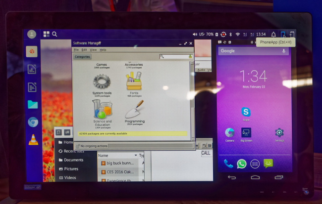This screenshot has height=204, width=322.
Task: Click the 13:34 clock
Action: (261, 34)
